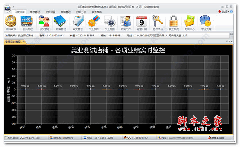Close the active document with the tab-bar X
The height and width of the screenshot is (147, 240).
point(232,42)
